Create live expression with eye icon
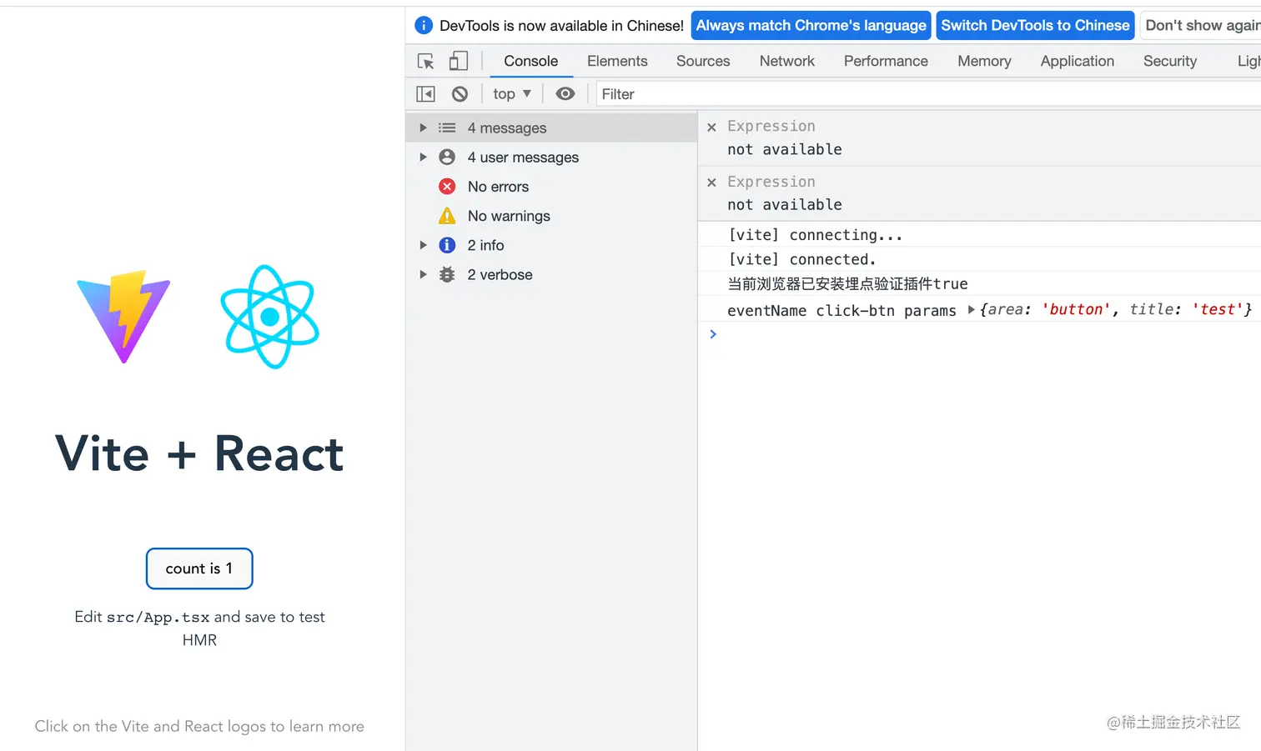This screenshot has height=751, width=1261. pos(565,94)
